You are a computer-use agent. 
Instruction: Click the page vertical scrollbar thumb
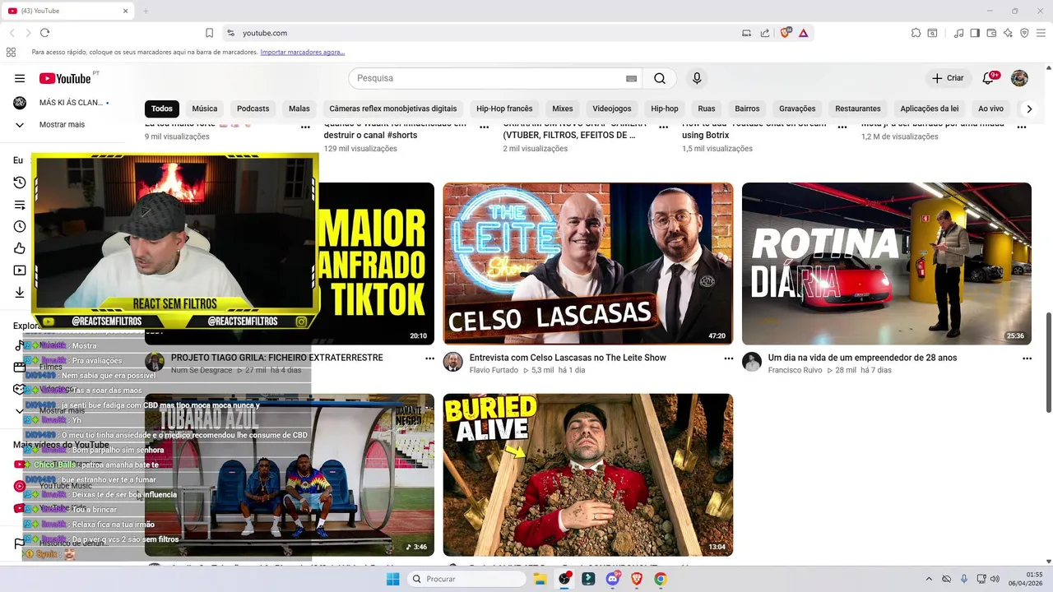coord(1048,363)
